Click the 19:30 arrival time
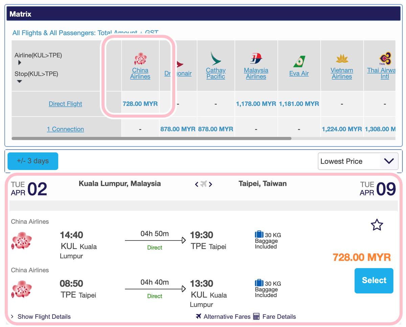406x327 pixels. 202,235
